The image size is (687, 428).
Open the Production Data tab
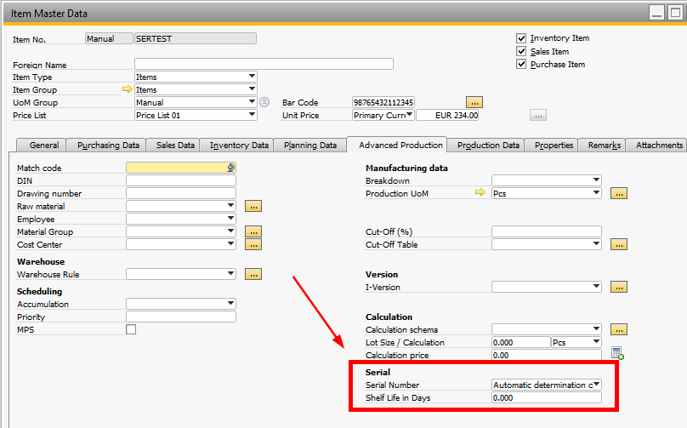488,145
